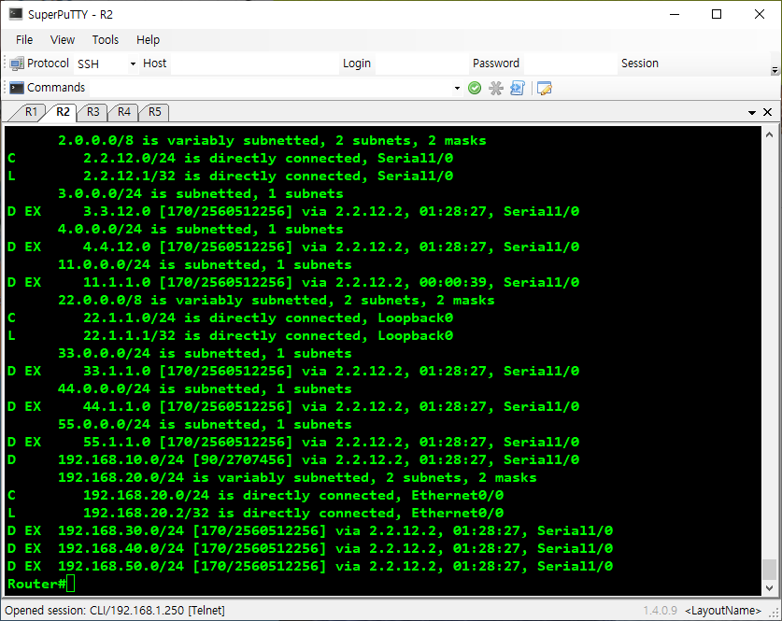Switch to the R1 tab
This screenshot has width=782, height=621.
coord(31,112)
